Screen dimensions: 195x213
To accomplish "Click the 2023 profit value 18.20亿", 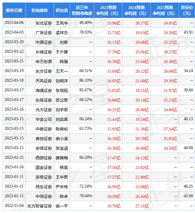I will [114, 197].
